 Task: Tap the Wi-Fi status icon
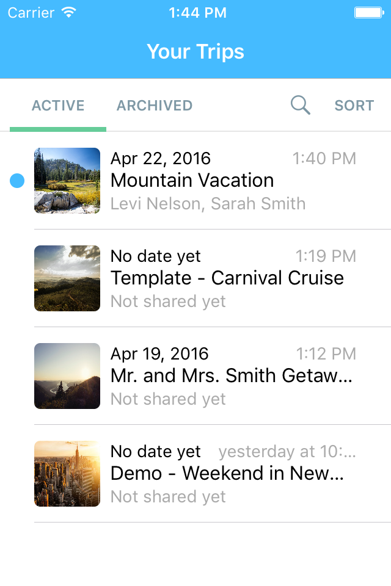(69, 12)
